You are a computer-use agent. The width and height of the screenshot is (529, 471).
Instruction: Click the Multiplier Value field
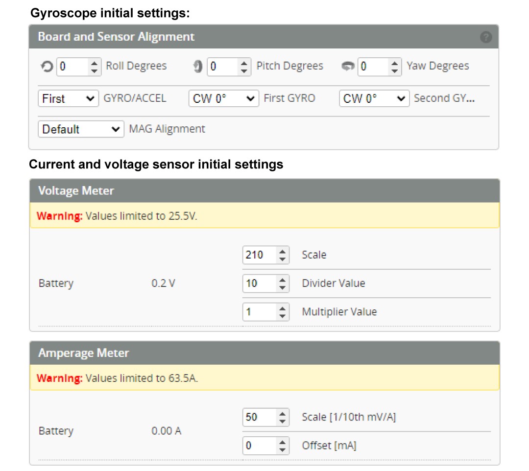(265, 312)
